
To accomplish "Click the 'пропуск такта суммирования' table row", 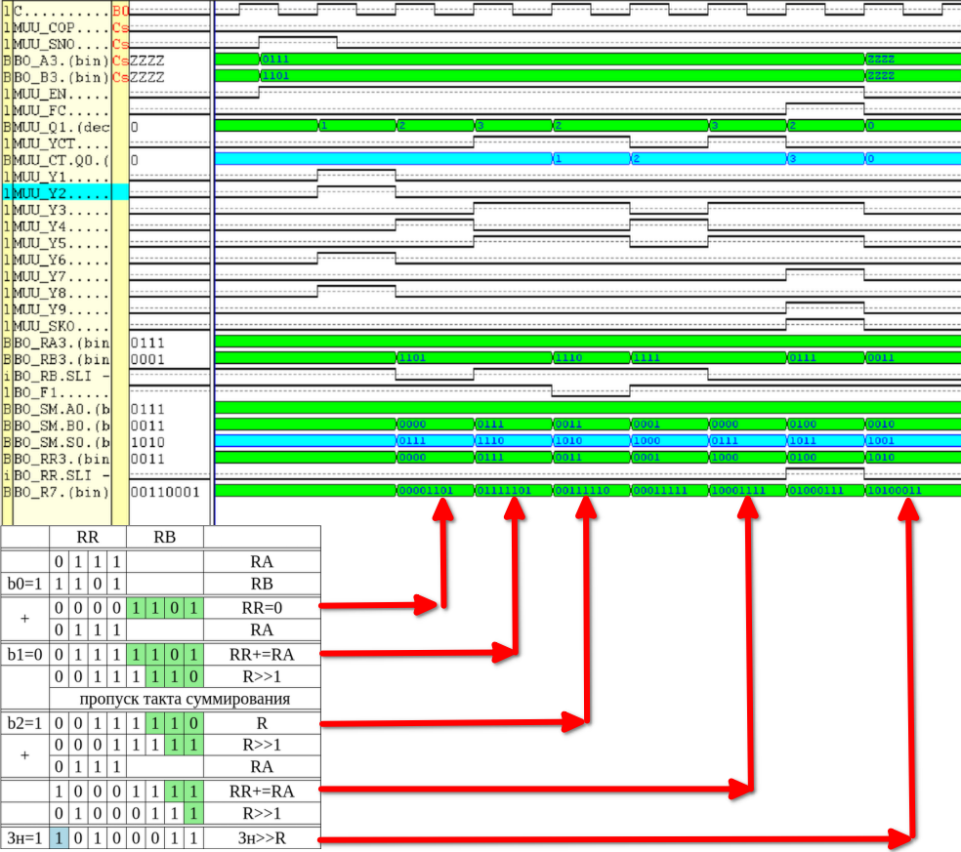I will tap(185, 700).
